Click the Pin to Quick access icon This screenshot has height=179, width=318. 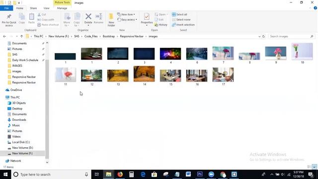(x=9, y=16)
